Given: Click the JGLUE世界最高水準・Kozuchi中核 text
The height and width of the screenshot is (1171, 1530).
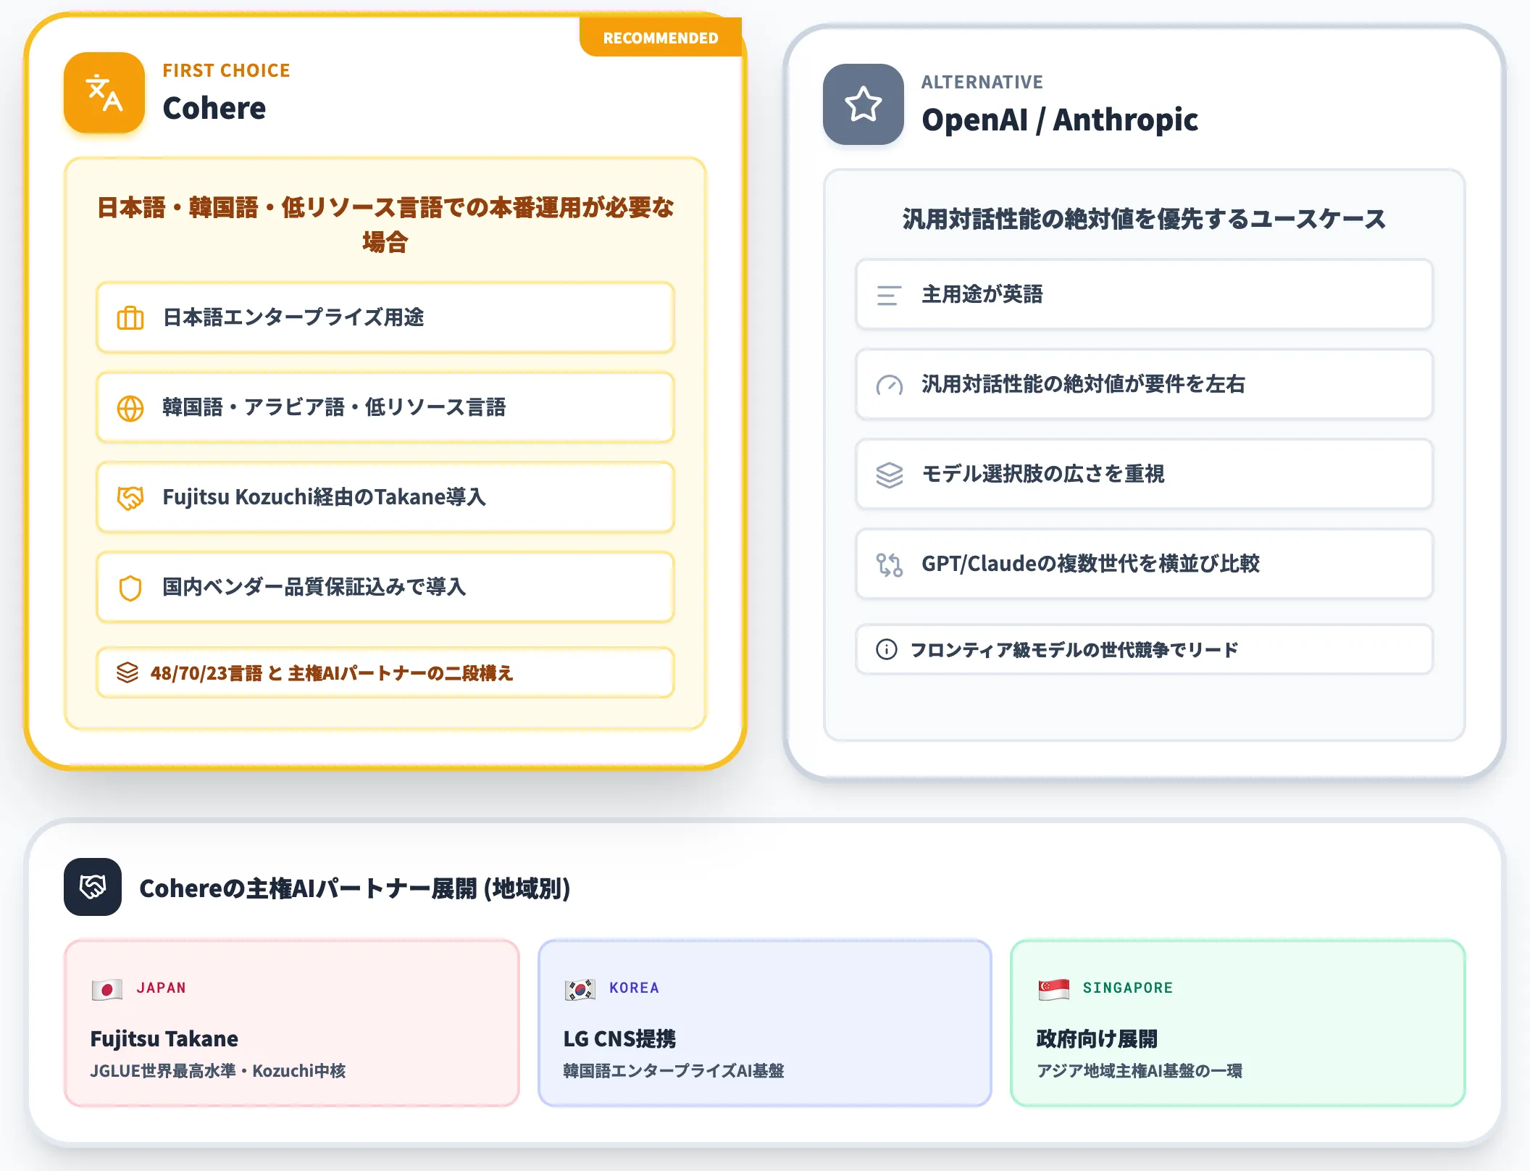Looking at the screenshot, I should coord(218,1070).
